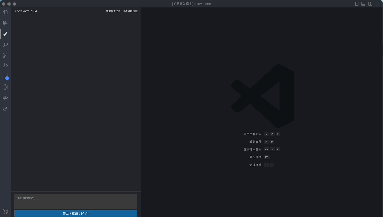This screenshot has height=217, width=383.
Task: Click the 显示所有命令 shortcut hint
Action: [252, 134]
